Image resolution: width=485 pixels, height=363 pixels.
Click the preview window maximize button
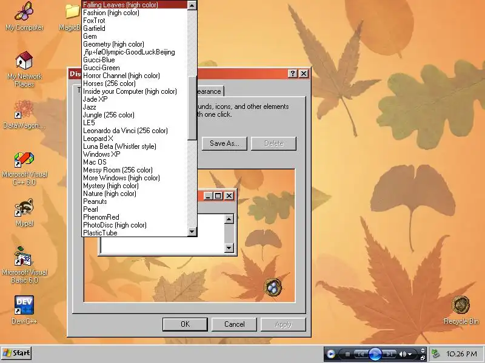[218, 195]
